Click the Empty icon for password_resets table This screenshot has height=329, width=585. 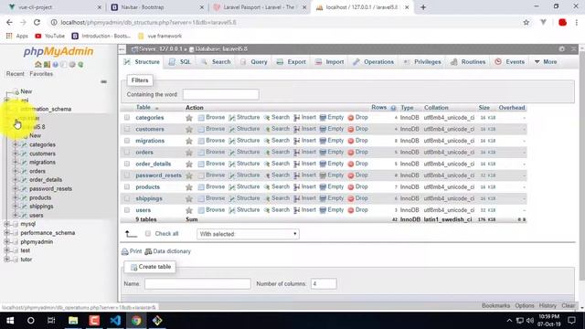pos(323,175)
